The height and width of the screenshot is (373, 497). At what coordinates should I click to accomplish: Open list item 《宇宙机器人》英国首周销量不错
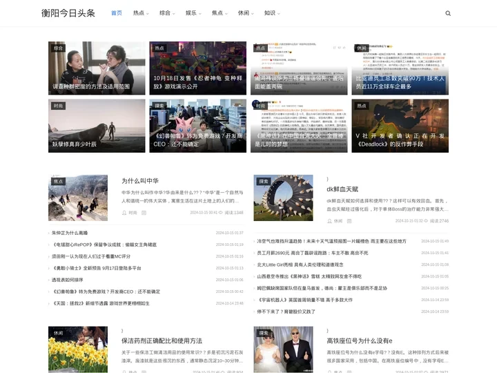[x=305, y=300]
